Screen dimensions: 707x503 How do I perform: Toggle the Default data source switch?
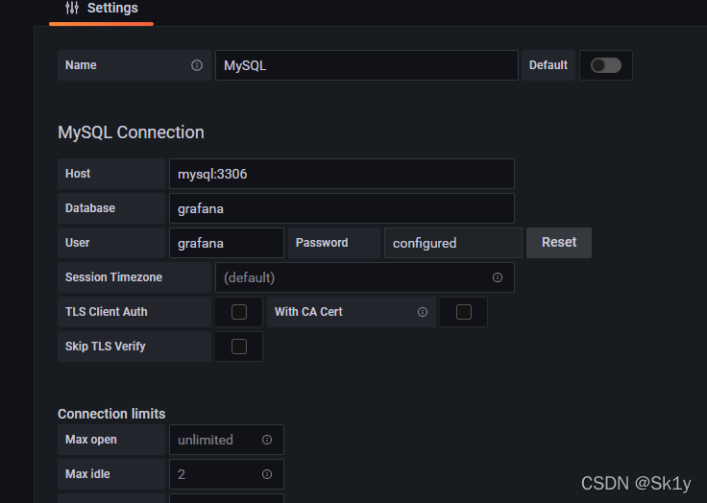[605, 65]
